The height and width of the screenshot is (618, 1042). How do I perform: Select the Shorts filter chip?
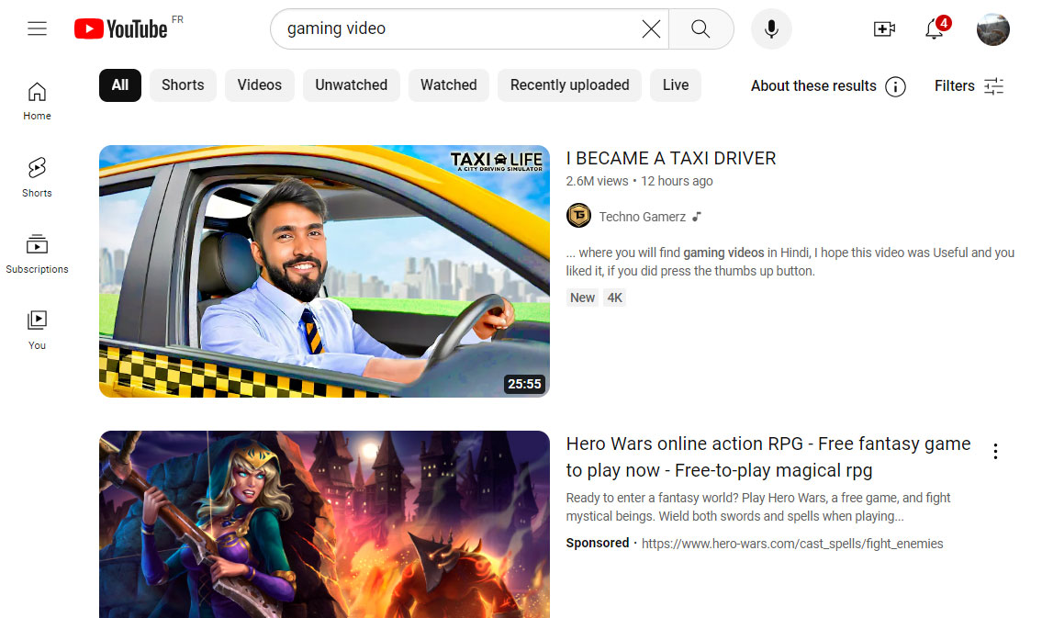click(x=183, y=85)
